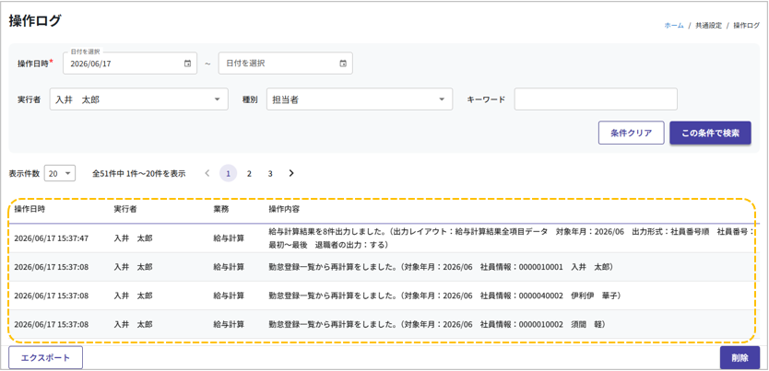Open the 表示件数 dropdown set to 20

[60, 173]
